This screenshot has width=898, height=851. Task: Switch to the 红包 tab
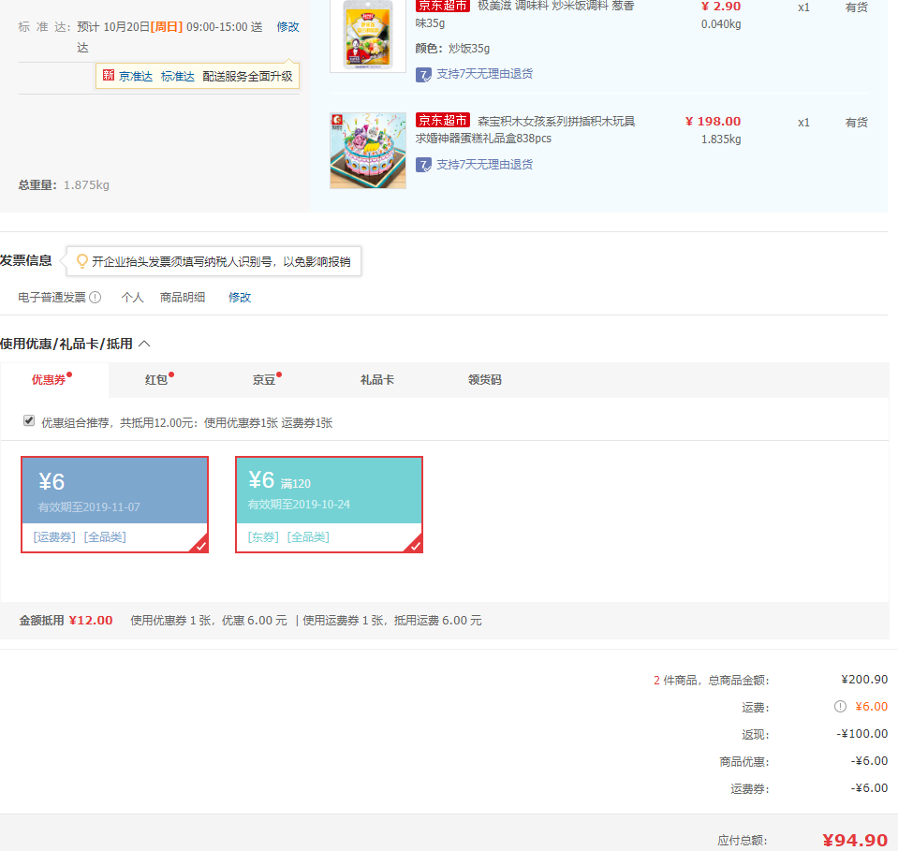(x=156, y=380)
